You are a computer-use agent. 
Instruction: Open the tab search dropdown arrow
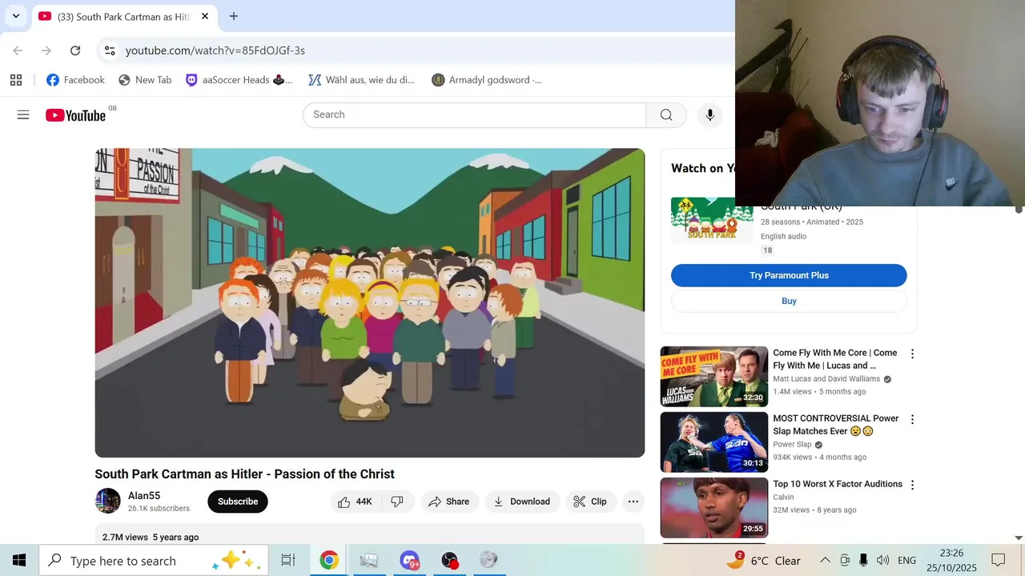pos(15,16)
